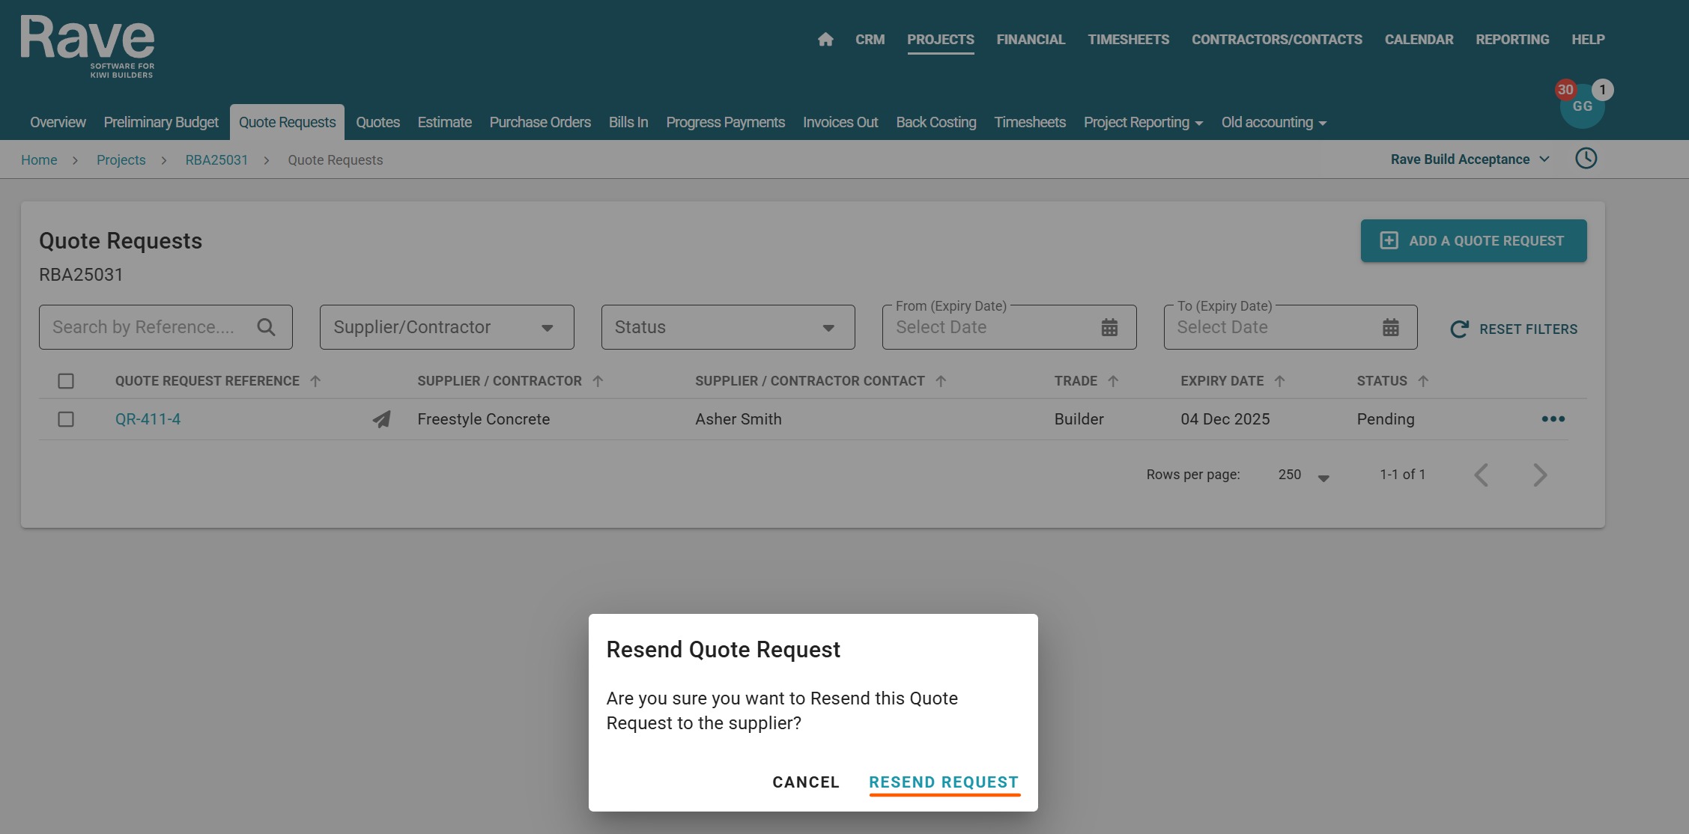Confirm with Resend Request button
The image size is (1689, 834).
pos(944,782)
